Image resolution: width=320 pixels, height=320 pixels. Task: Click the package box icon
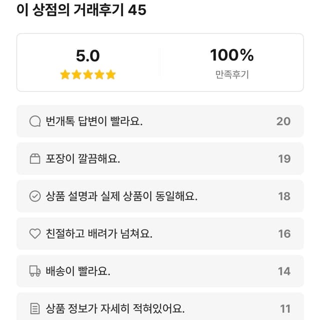tap(35, 158)
